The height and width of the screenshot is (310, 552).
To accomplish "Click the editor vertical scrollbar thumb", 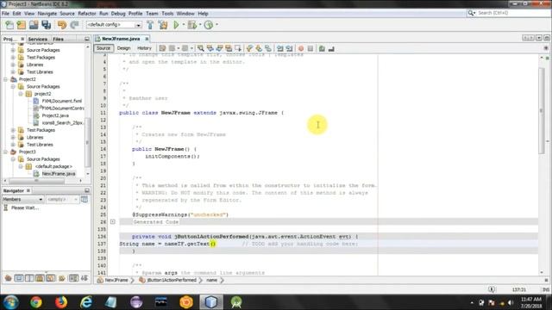I will 542,111.
